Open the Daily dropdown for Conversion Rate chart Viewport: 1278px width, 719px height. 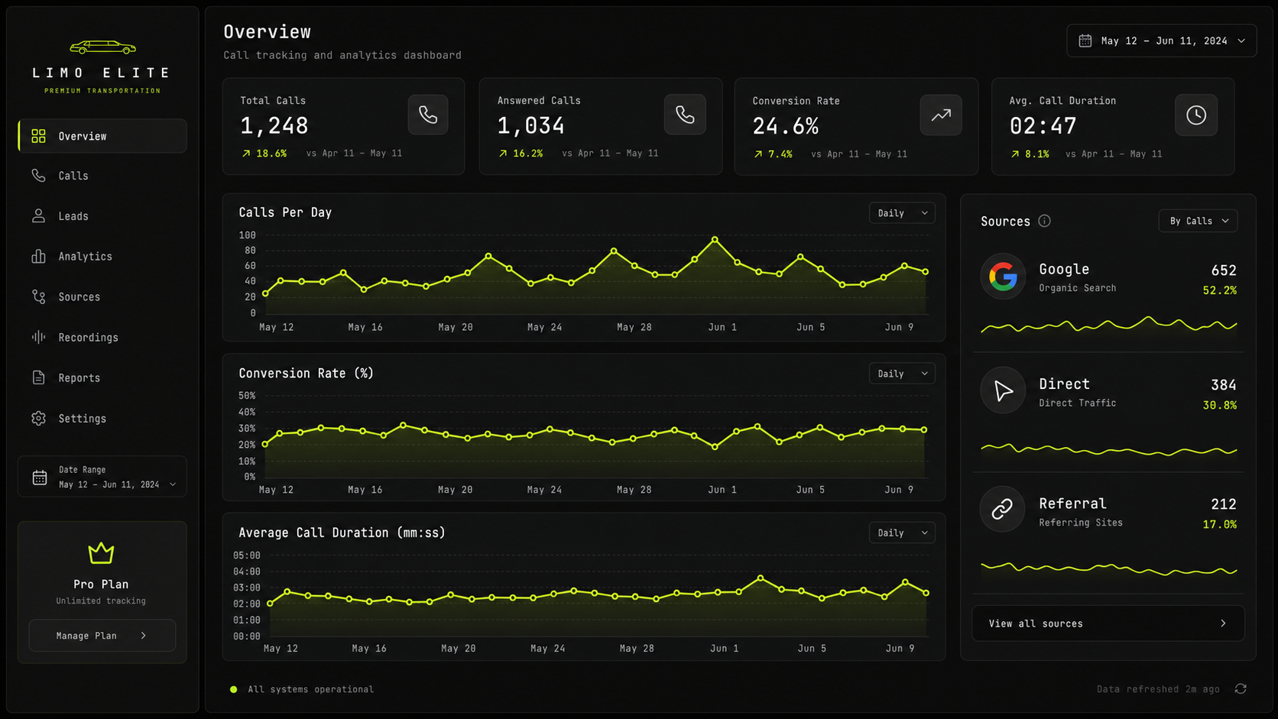click(902, 374)
